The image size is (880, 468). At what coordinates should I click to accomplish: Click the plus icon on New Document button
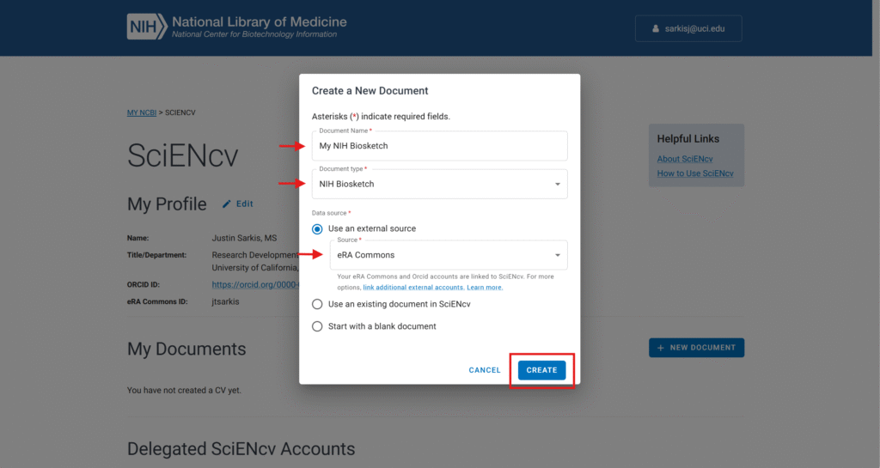660,348
